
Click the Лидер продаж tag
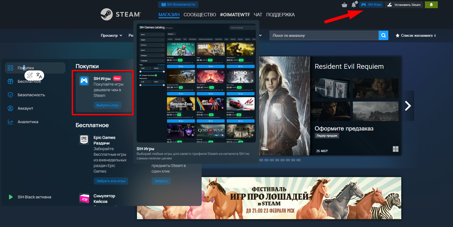tap(327, 136)
